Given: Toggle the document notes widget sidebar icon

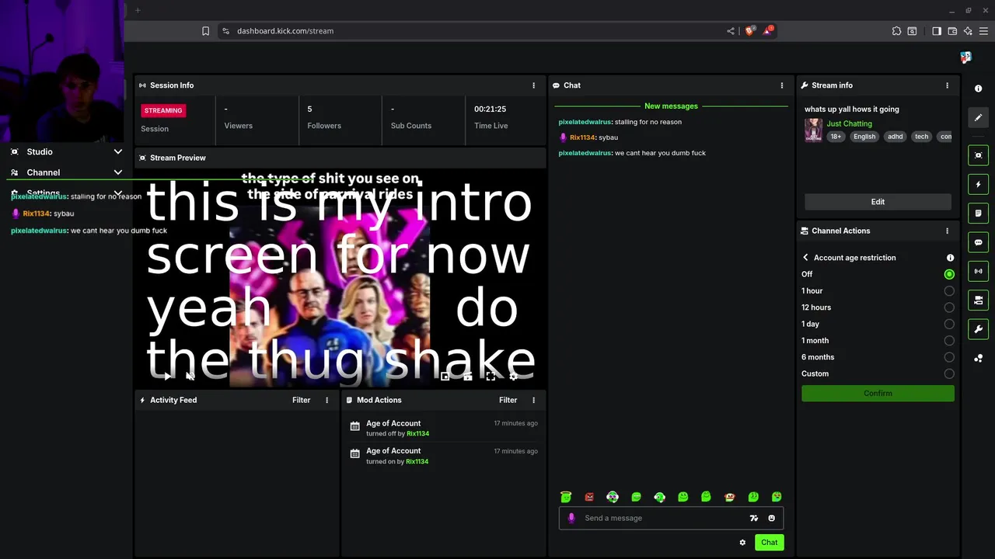Looking at the screenshot, I should click(x=979, y=213).
